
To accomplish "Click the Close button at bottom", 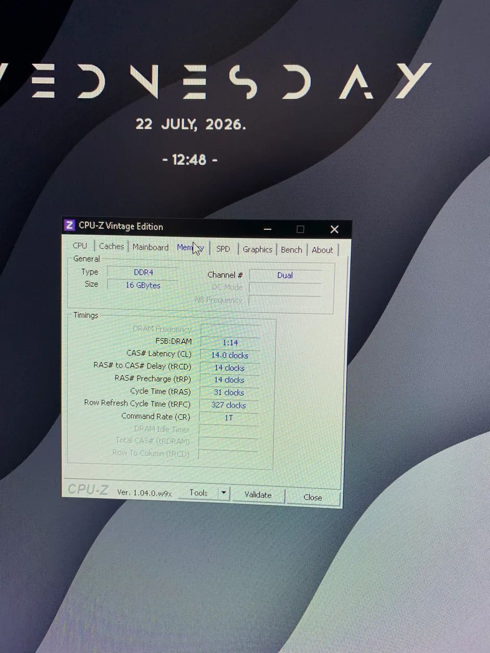I will (312, 497).
